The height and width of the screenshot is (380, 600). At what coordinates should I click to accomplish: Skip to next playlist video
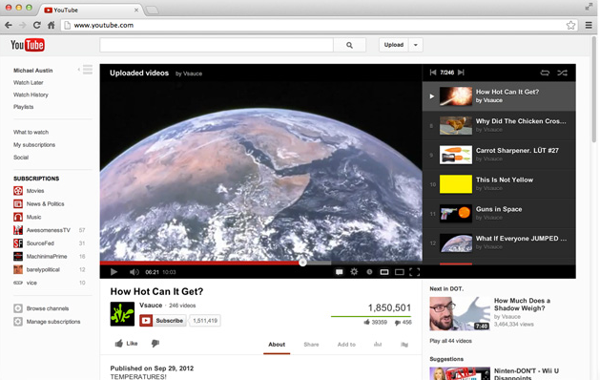point(461,73)
